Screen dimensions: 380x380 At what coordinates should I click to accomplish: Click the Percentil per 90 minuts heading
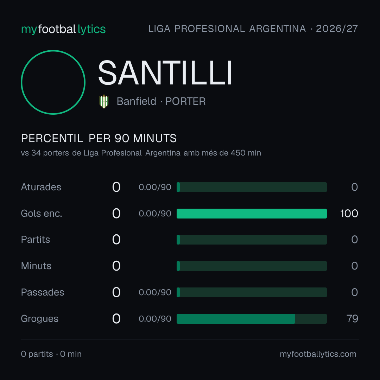99,138
